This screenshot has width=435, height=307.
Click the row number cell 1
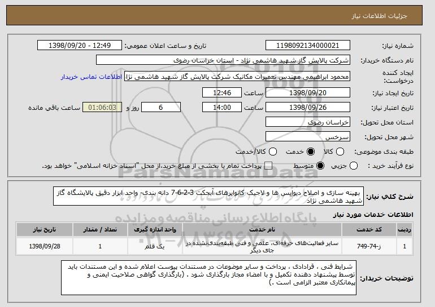pyautogui.click(x=404, y=246)
